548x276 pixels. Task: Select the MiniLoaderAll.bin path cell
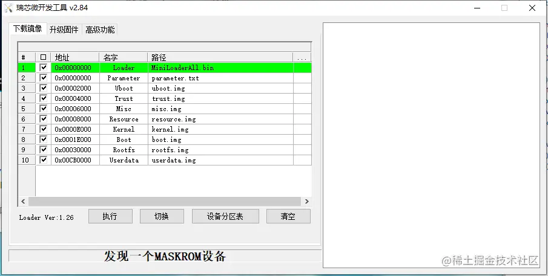220,68
